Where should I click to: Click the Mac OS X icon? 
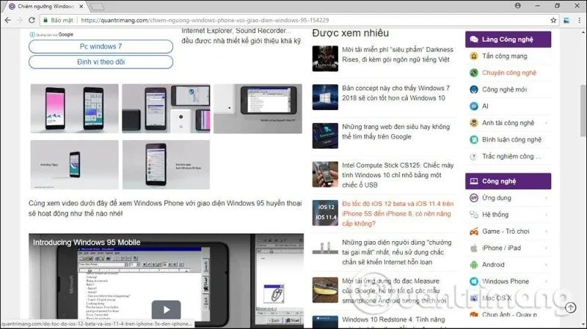pos(474,298)
